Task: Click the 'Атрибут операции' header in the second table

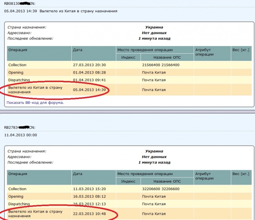Action: click(x=204, y=176)
